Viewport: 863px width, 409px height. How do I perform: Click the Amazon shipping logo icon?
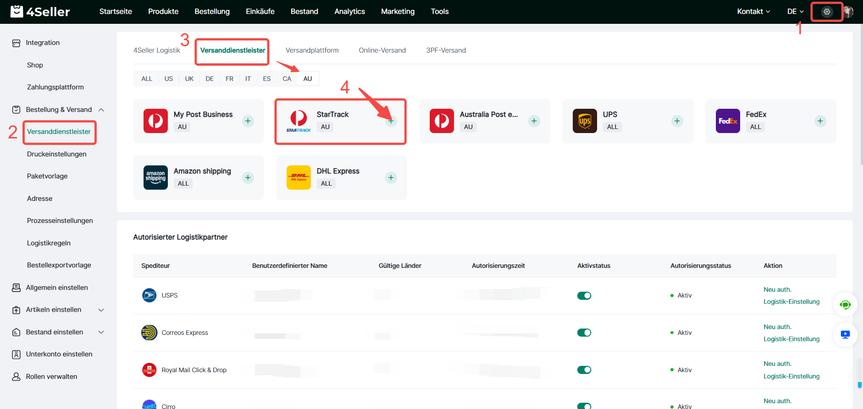point(155,178)
